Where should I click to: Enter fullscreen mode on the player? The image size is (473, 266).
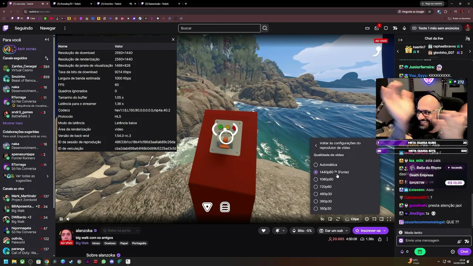(x=389, y=219)
